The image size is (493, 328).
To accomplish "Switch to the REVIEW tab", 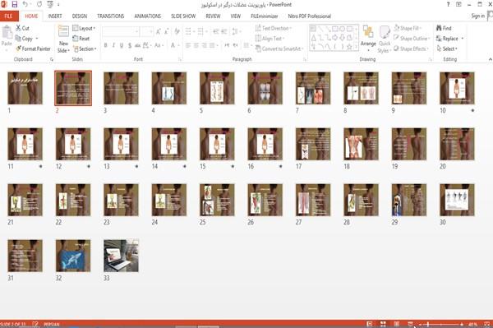I will pyautogui.click(x=213, y=16).
